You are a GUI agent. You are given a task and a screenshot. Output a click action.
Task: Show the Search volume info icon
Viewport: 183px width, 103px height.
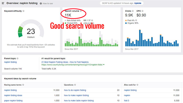coord(81,11)
